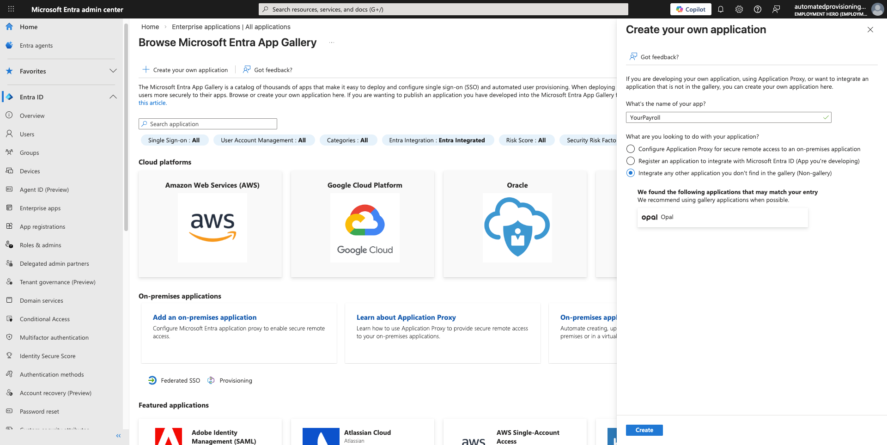Click the Tenant governance (Preview) icon

pos(9,281)
